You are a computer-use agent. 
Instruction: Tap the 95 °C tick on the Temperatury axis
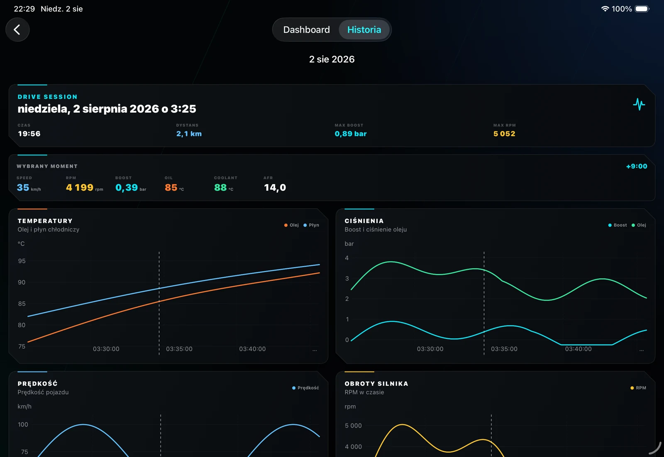[22, 261]
